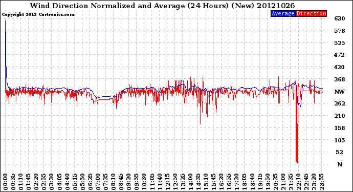Click the chart title text
The width and height of the screenshot is (353, 192).
pos(162,6)
